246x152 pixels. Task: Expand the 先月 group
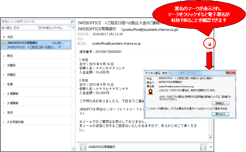pos(4,112)
